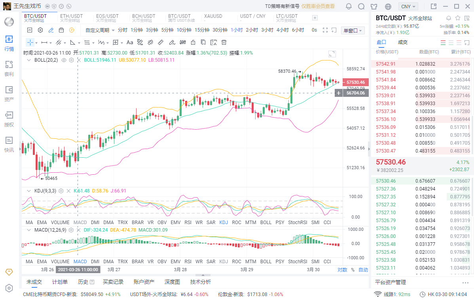Click the fullscreen expand icon above the chart
The width and height of the screenshot is (474, 300).
[325, 30]
